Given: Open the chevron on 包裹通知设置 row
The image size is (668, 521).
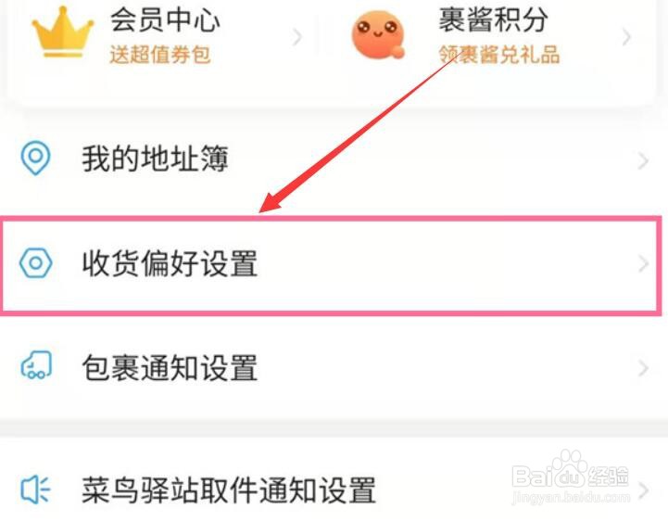Looking at the screenshot, I should coord(643,368).
